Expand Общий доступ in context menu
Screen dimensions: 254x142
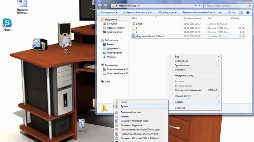(194, 96)
